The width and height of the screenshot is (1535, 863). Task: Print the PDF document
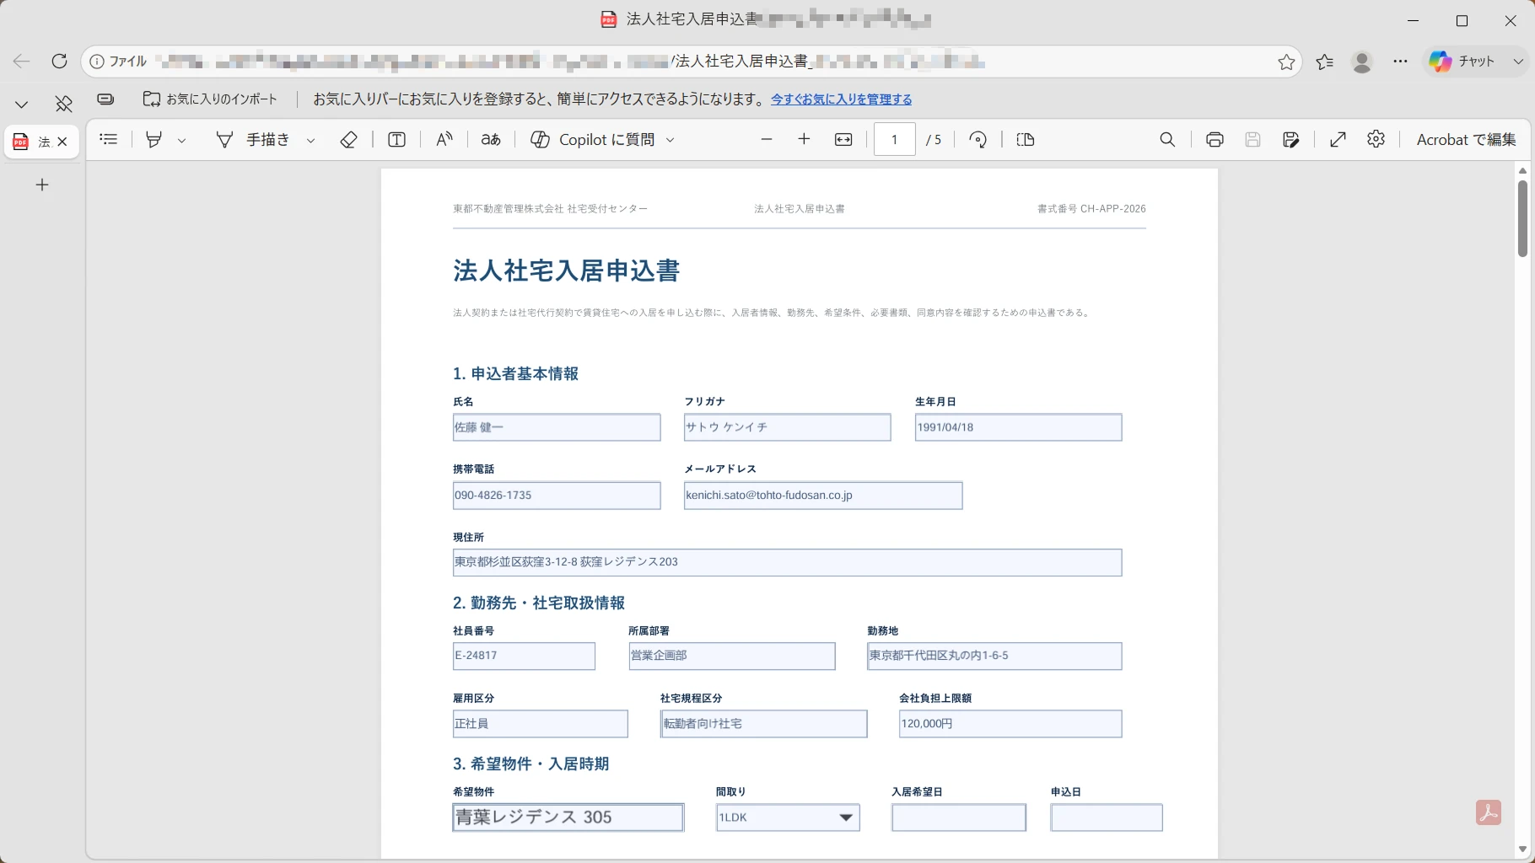tap(1215, 139)
